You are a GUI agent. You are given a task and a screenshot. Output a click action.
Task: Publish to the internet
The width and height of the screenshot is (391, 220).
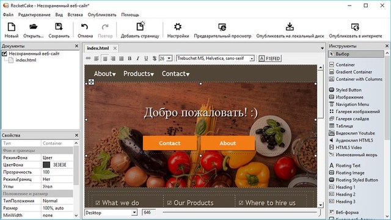pyautogui.click(x=356, y=30)
